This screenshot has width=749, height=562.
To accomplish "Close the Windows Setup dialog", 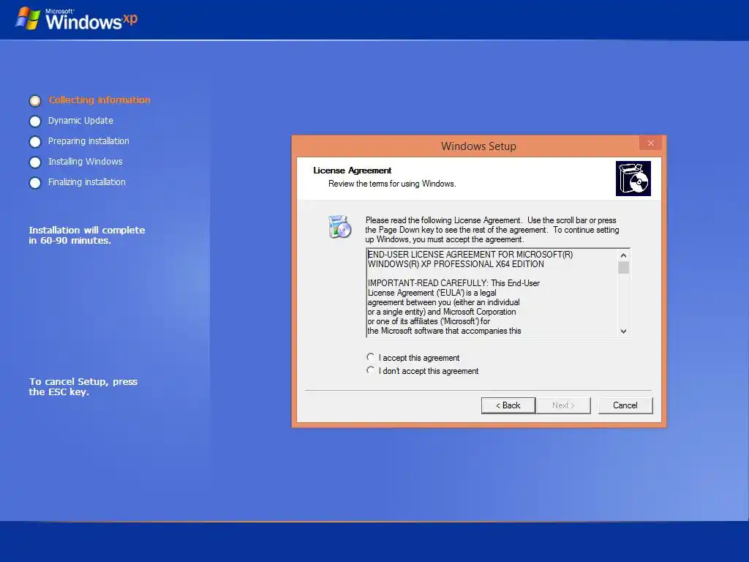I will (x=650, y=143).
